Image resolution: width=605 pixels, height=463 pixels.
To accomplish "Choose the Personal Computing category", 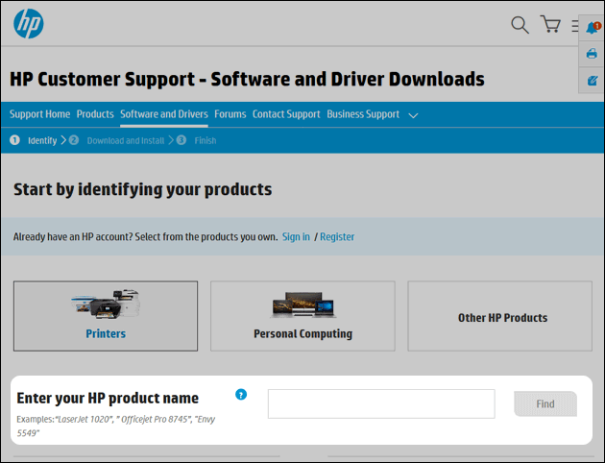I will [302, 316].
